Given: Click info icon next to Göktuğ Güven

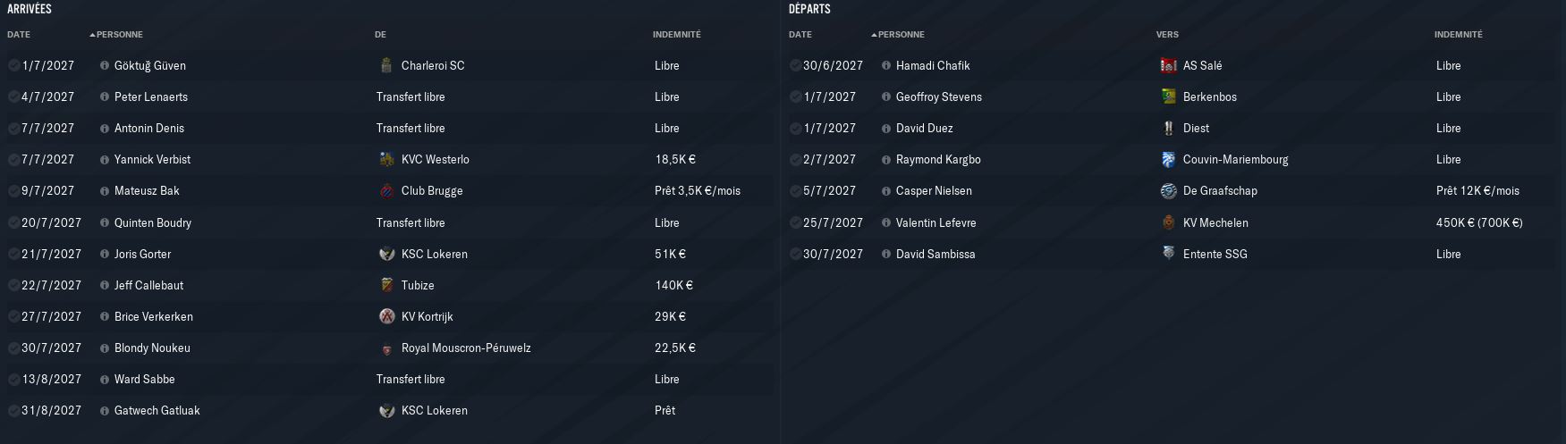Looking at the screenshot, I should click(x=105, y=65).
